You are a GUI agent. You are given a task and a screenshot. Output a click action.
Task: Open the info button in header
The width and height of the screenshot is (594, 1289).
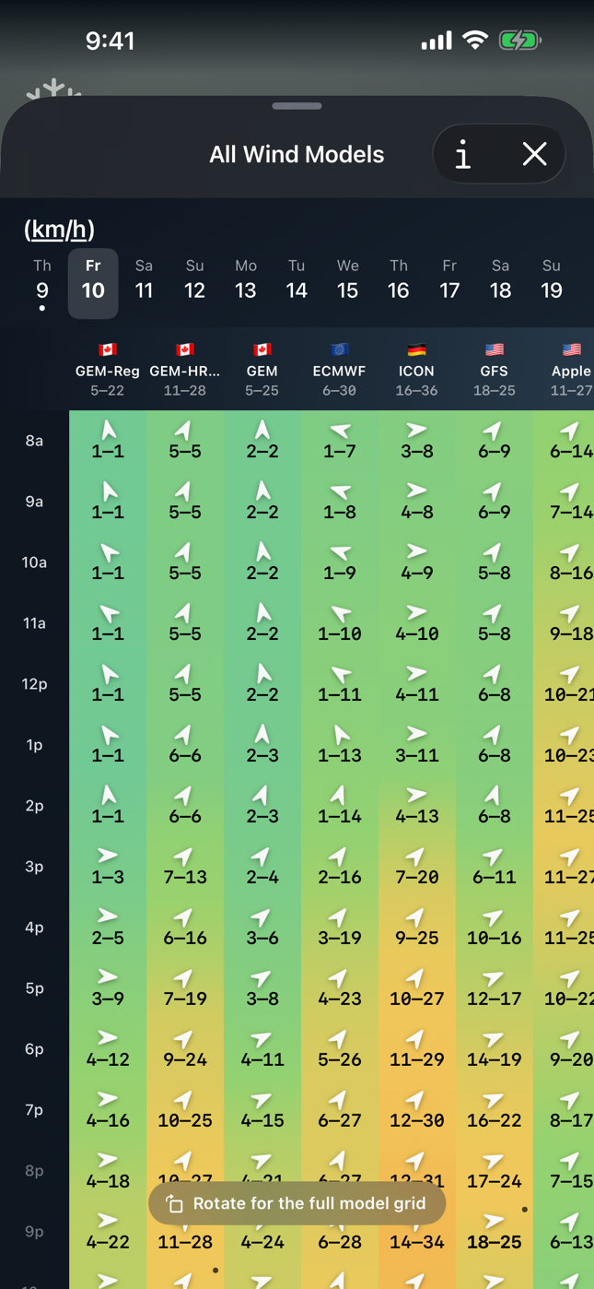pos(463,154)
